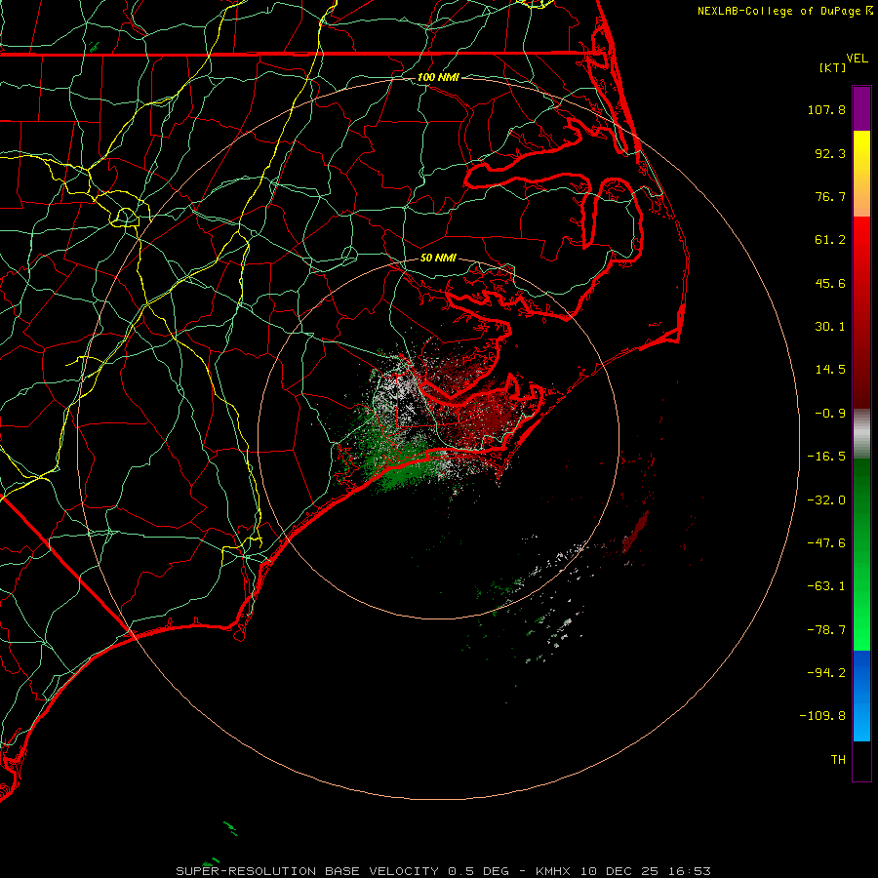878x878 pixels.
Task: Click the -109.8 legend value
Action: point(822,716)
